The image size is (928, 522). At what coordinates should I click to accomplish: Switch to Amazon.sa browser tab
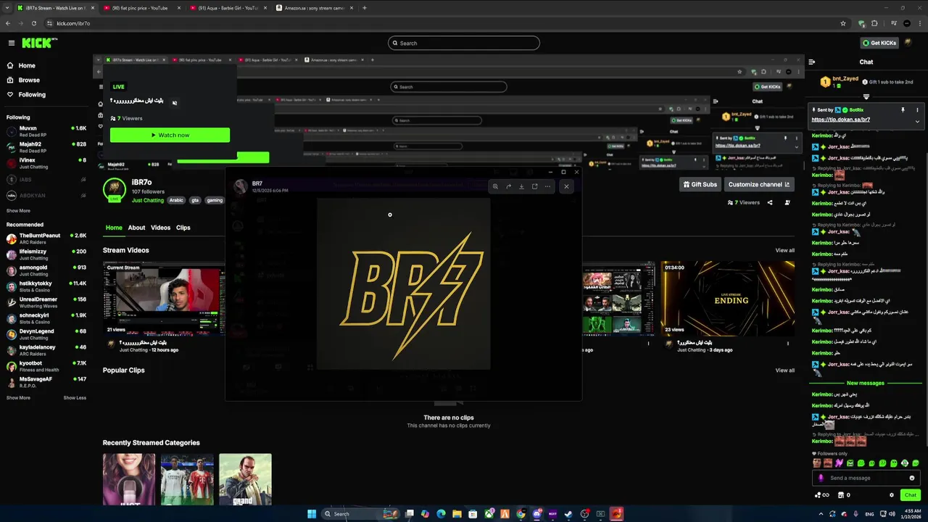315,8
